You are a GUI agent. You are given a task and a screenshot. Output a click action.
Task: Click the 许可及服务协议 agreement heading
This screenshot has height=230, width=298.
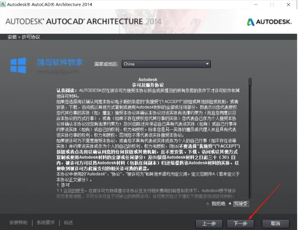[148, 85]
